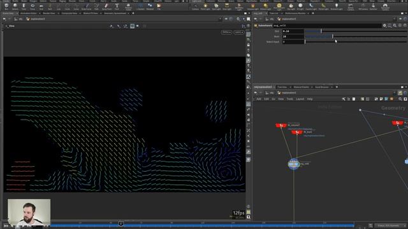Select the Sky Light shelf tool
This screenshot has height=229, width=408.
point(291,6)
